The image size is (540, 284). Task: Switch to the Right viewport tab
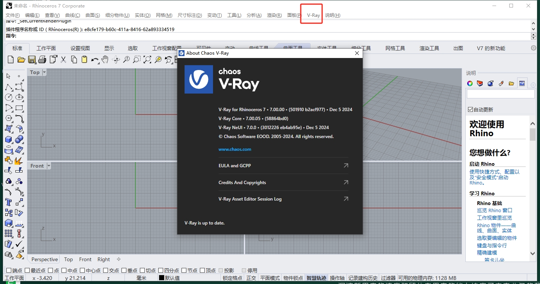[103, 259]
